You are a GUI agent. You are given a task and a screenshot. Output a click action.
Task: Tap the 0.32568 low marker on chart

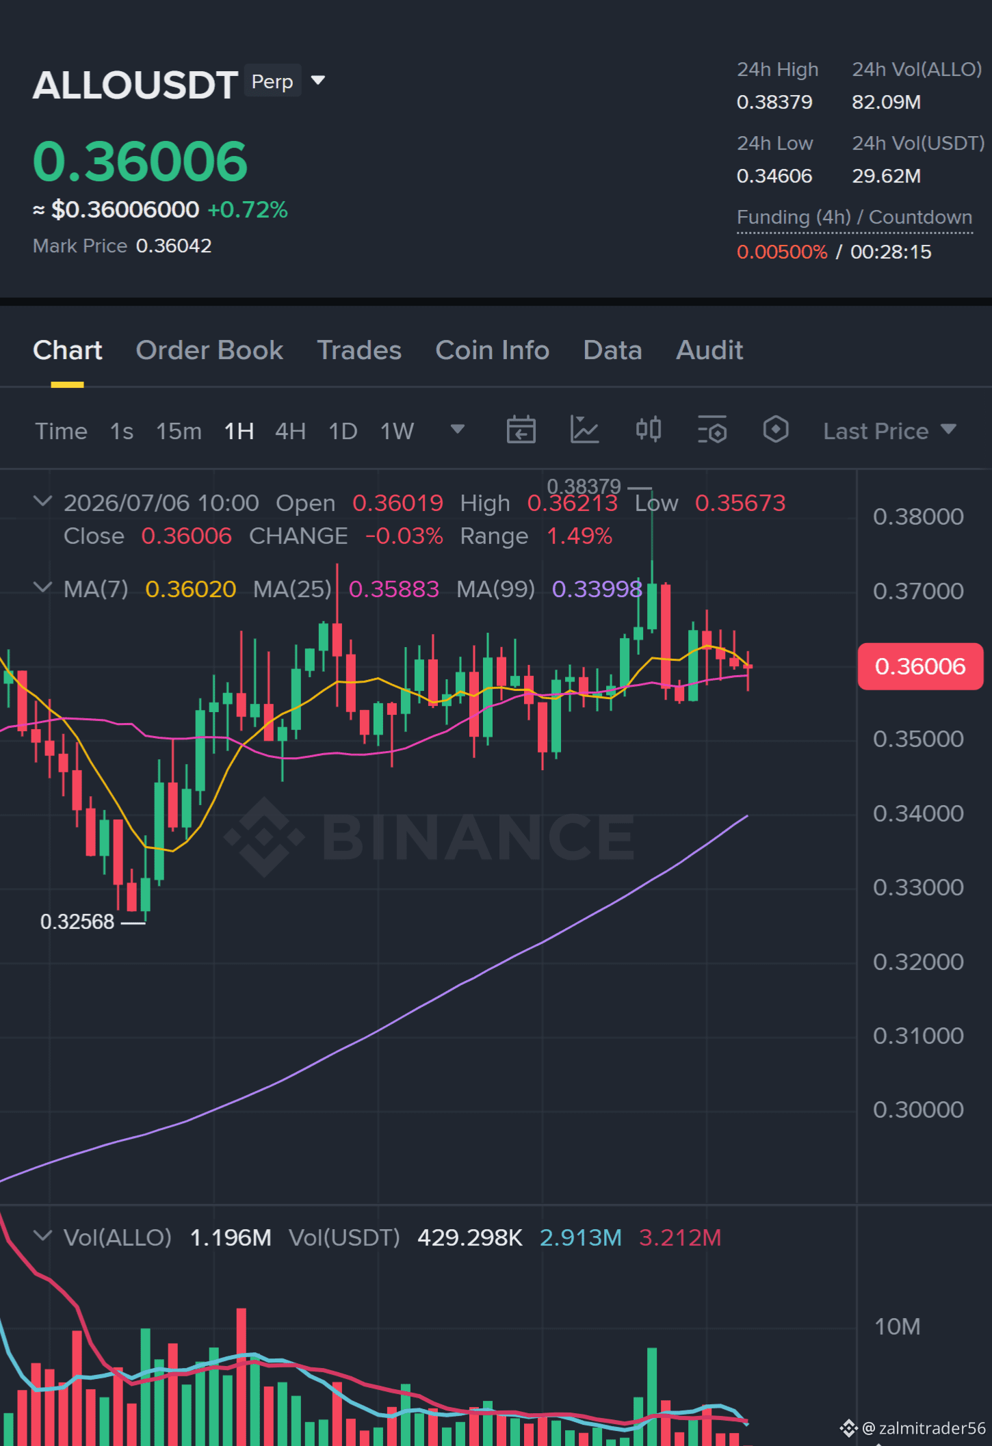coord(77,921)
